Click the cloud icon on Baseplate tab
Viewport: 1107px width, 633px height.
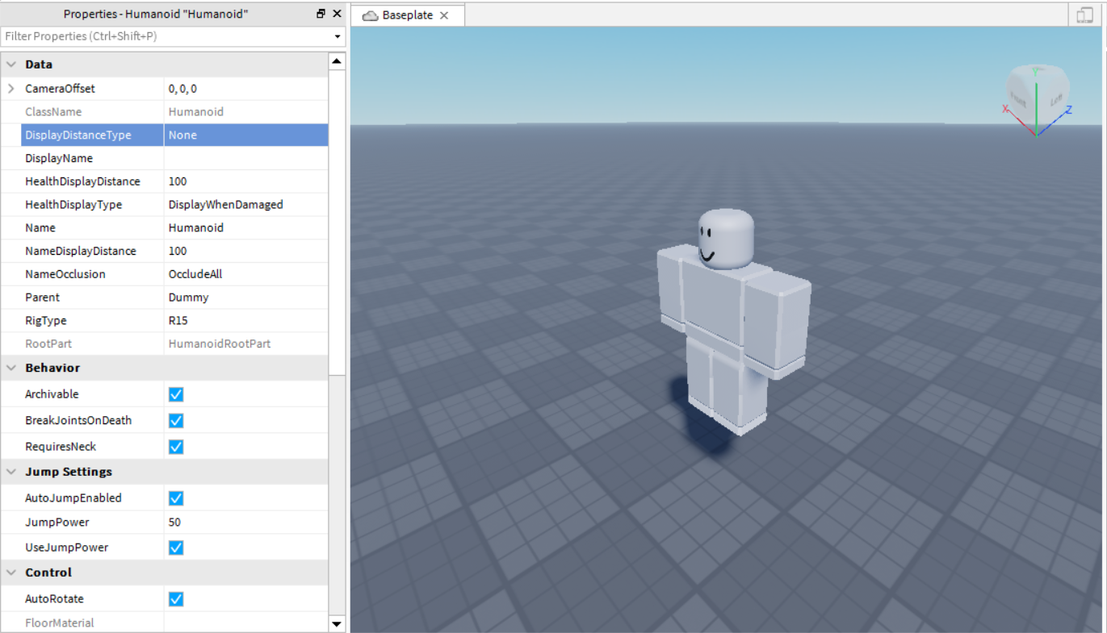tap(371, 15)
